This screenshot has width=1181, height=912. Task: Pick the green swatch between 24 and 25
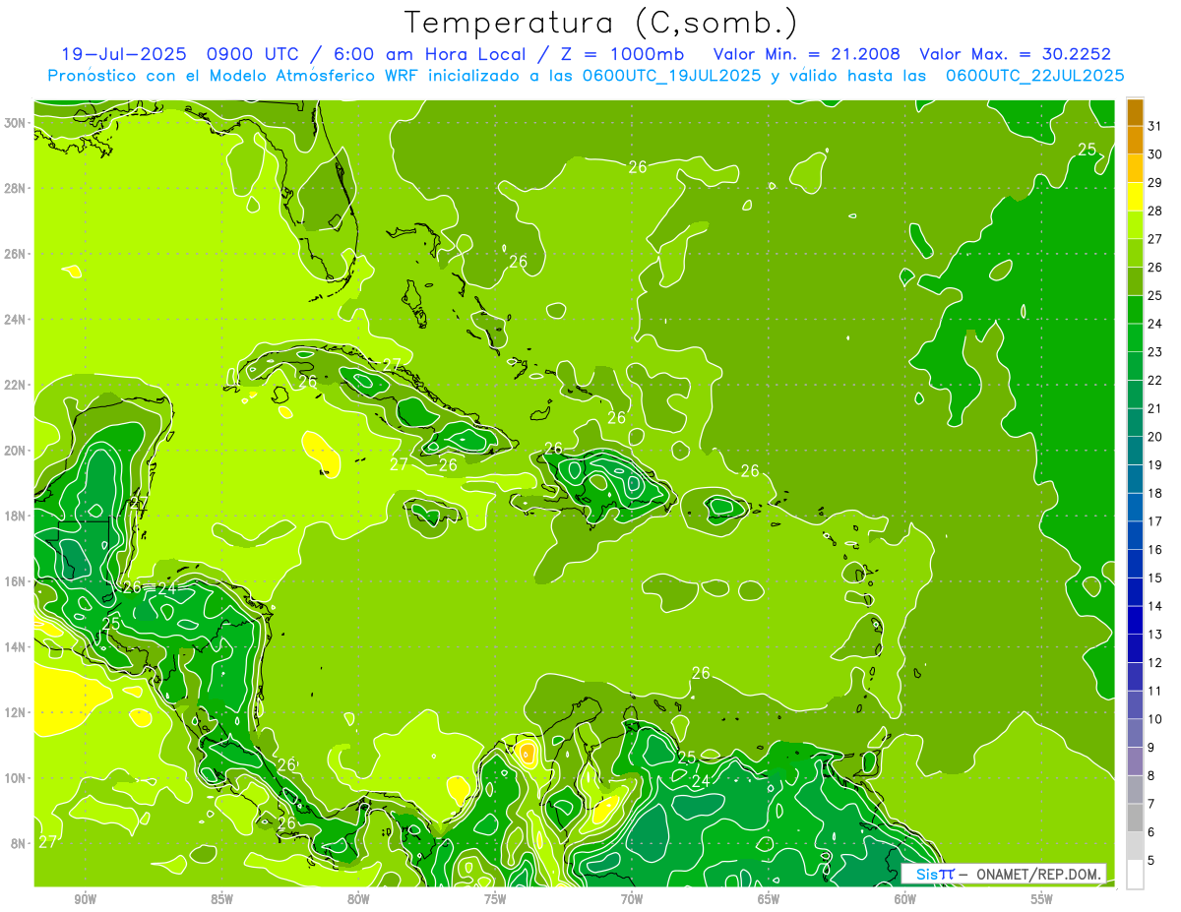[1135, 310]
